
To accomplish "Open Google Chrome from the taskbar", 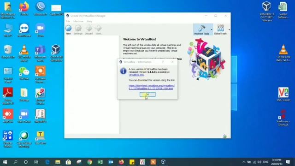I will [x=90, y=162].
